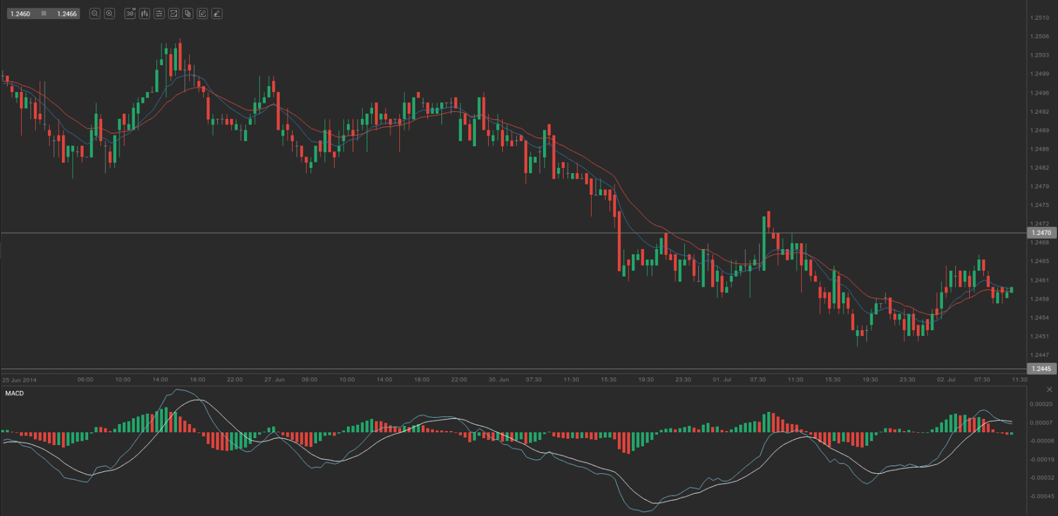The image size is (1058, 516).
Task: Click the small square between bid and ask
Action: coord(43,13)
